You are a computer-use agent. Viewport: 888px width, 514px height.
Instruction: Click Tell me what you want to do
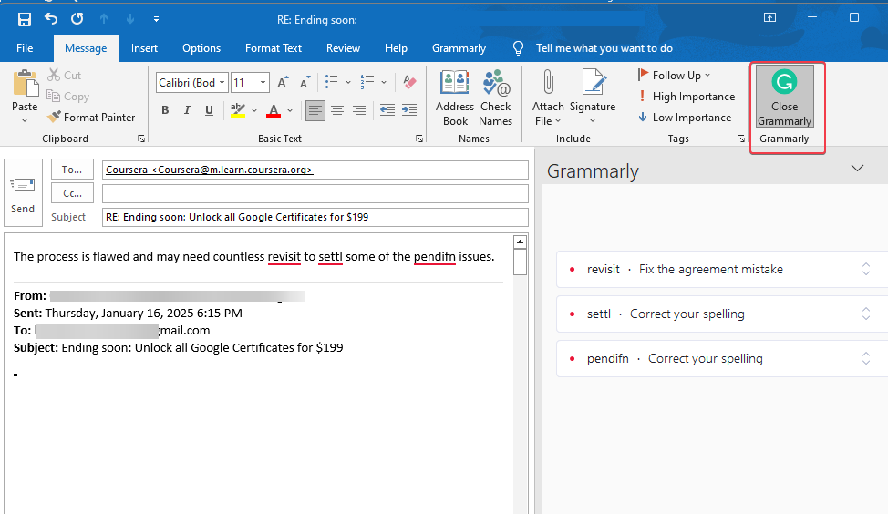(x=604, y=48)
